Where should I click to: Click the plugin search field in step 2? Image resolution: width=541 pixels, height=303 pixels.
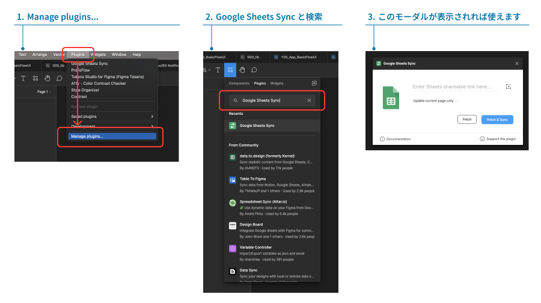pyautogui.click(x=272, y=100)
